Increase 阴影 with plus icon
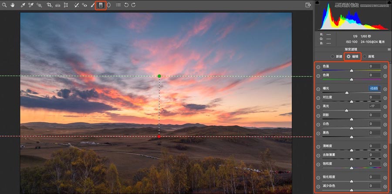Viewport: 392px width, 194px height. tap(385, 116)
